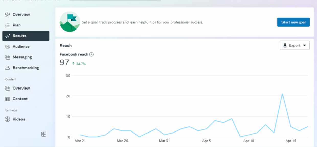Click the reach peak near Apr 14
Image resolution: width=317 pixels, height=147 pixels.
point(282,94)
